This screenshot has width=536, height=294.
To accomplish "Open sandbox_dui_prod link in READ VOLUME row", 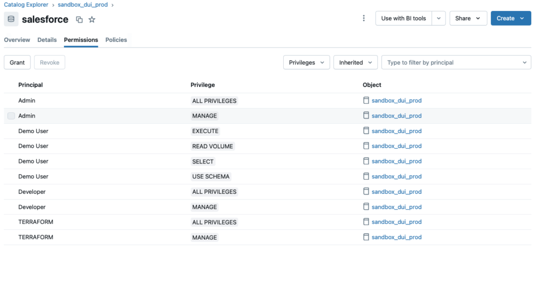I will (x=397, y=146).
